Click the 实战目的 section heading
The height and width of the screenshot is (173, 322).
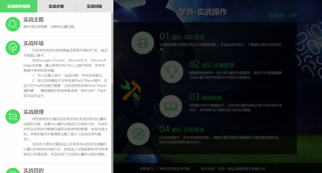(33, 170)
